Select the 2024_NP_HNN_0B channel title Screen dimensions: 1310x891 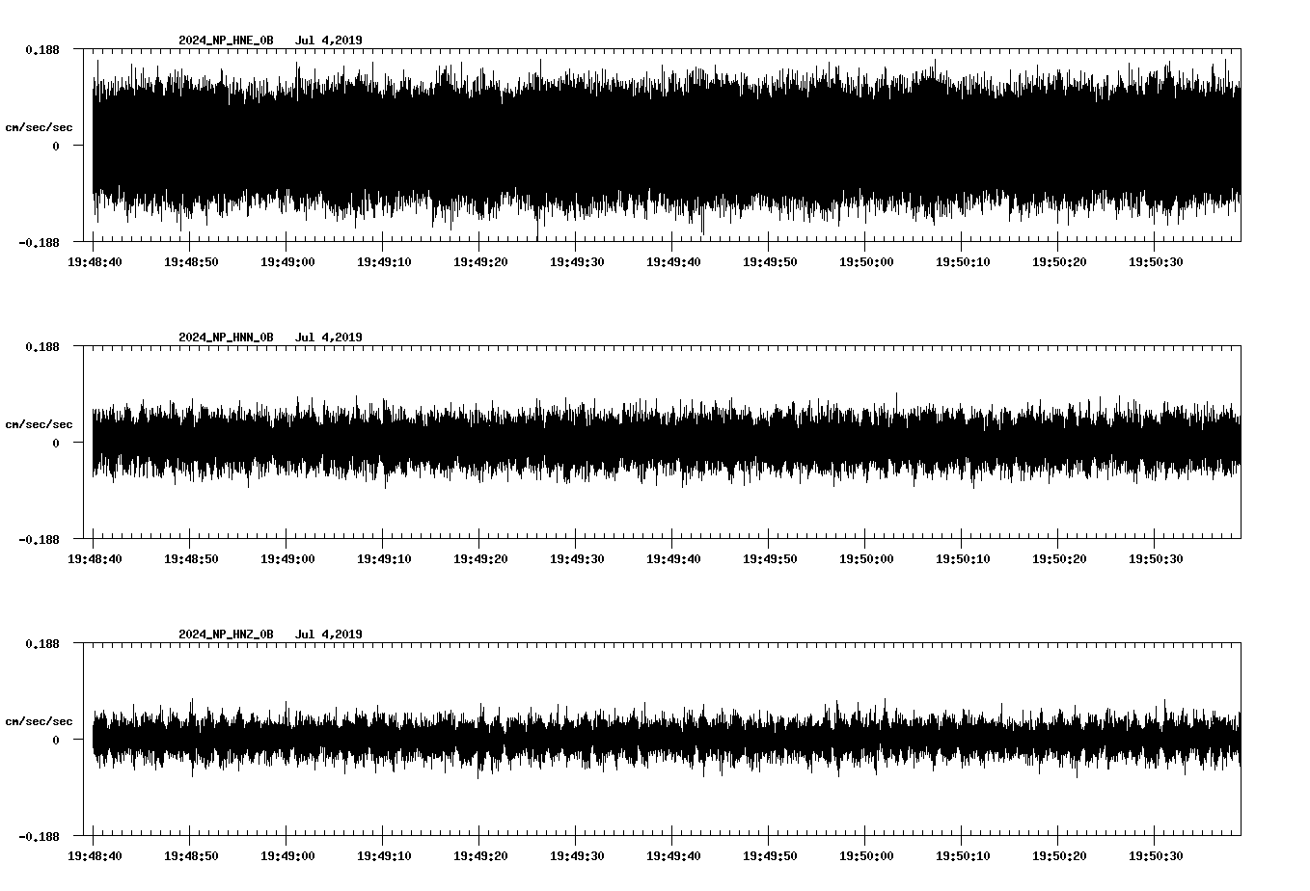point(226,337)
